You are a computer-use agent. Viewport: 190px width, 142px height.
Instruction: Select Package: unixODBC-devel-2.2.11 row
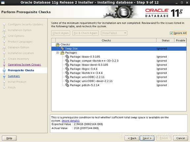119,81
